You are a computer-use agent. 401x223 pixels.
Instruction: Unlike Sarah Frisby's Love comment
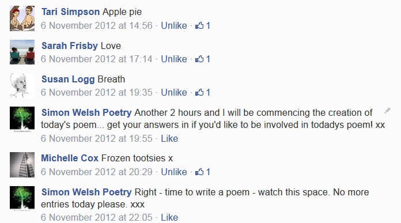[174, 59]
